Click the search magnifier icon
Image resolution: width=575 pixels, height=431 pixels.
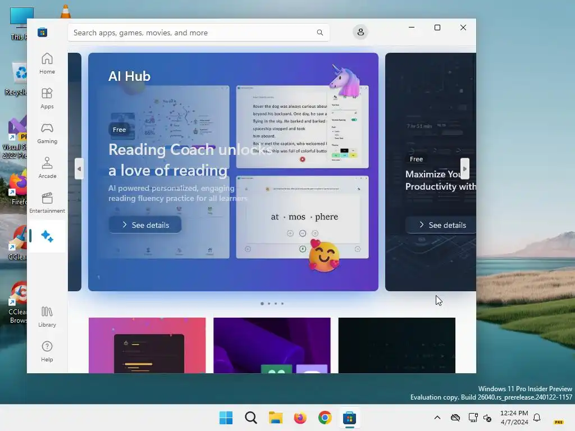click(320, 33)
